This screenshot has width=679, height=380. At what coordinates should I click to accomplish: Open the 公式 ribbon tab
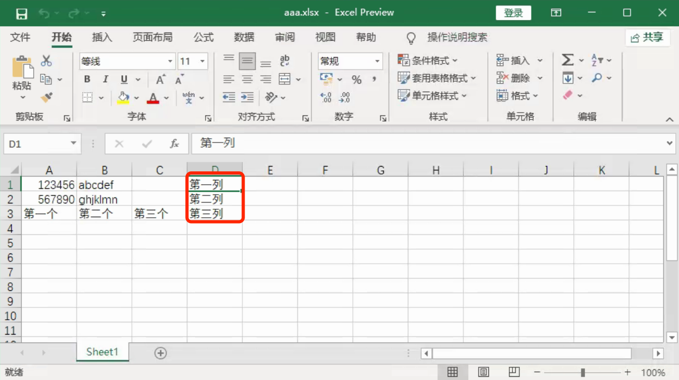tap(203, 37)
